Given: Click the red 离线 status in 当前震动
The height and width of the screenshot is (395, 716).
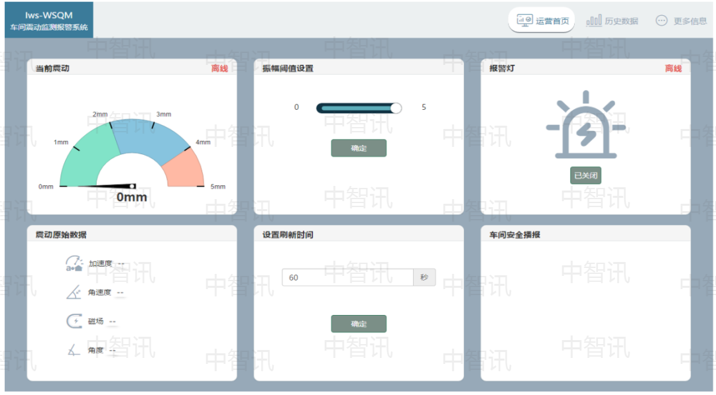Looking at the screenshot, I should tap(219, 68).
